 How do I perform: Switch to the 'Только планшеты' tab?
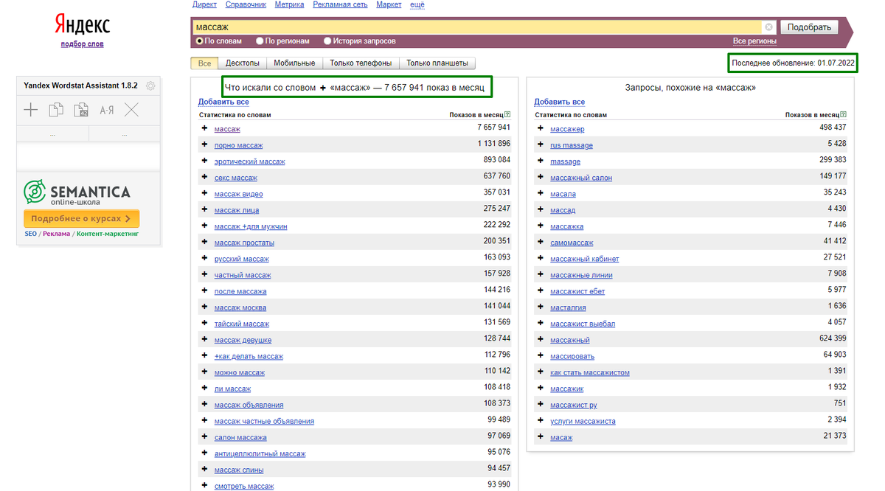tap(437, 63)
